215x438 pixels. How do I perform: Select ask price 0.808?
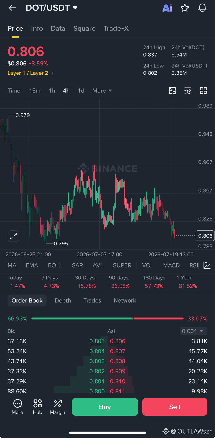click(x=118, y=361)
